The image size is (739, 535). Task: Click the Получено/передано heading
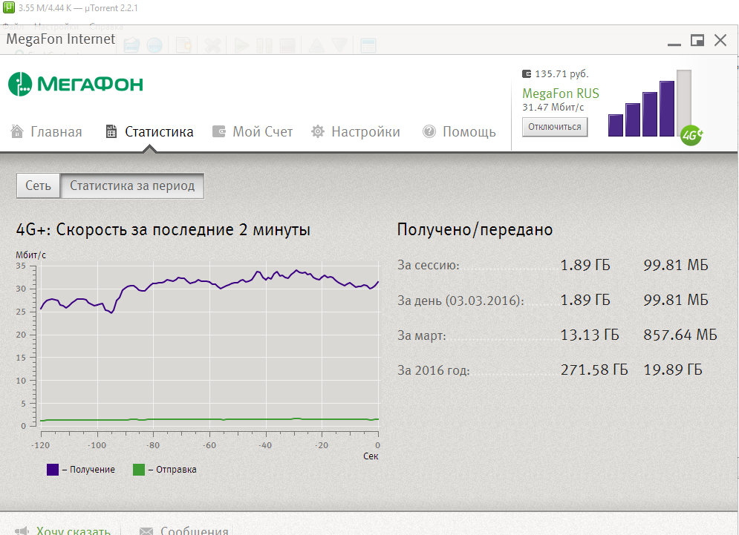[475, 230]
